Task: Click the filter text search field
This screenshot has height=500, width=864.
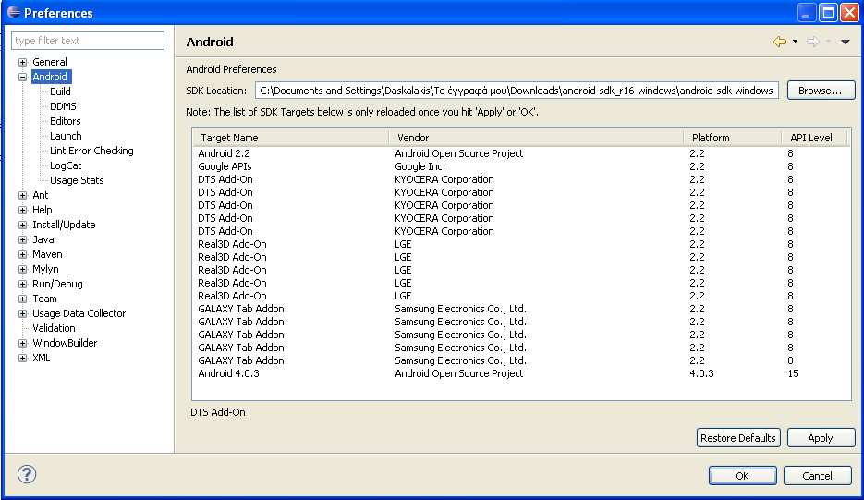Action: pyautogui.click(x=88, y=41)
